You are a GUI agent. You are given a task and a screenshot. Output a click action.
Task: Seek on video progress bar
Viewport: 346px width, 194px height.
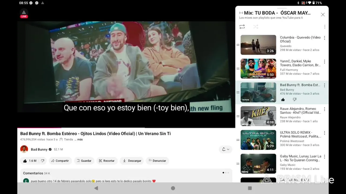126,128
